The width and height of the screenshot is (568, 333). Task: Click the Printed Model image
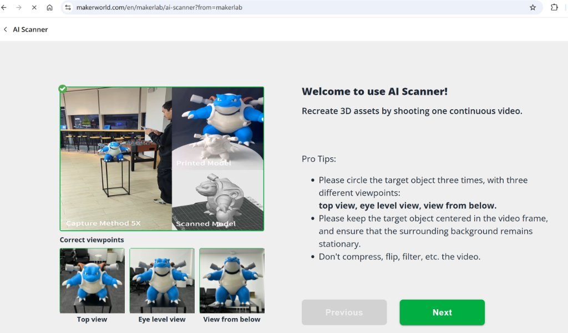(217, 128)
